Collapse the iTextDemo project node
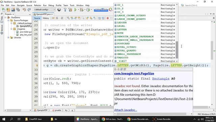216x122 pixels. coord(5,17)
